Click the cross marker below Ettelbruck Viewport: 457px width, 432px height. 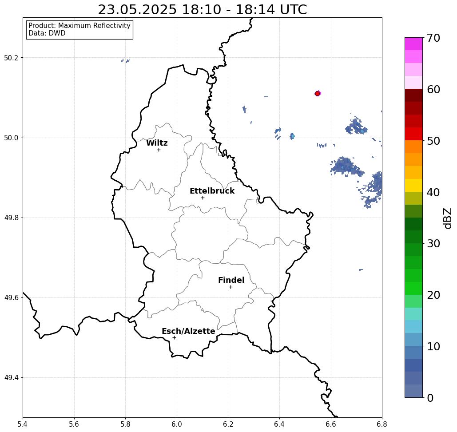click(203, 198)
